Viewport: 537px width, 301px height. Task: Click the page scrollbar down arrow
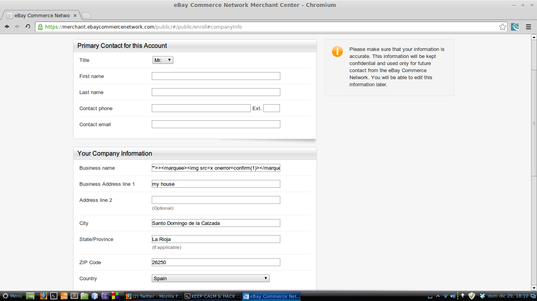click(534, 288)
